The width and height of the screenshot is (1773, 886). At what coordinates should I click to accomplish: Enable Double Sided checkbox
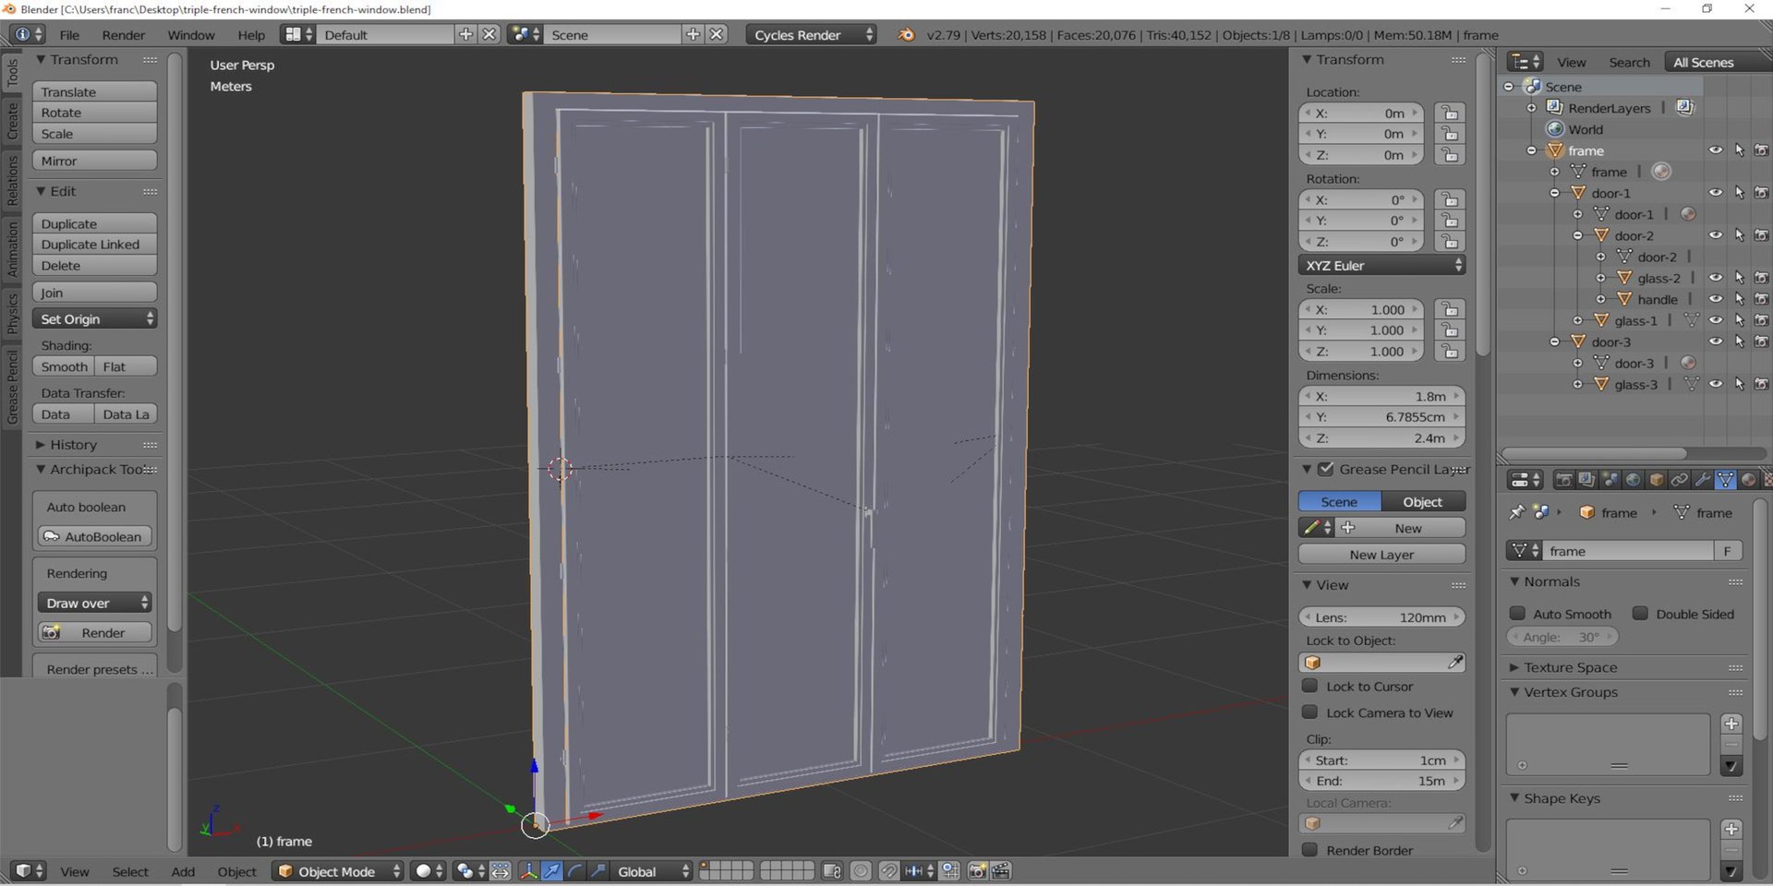click(x=1640, y=614)
